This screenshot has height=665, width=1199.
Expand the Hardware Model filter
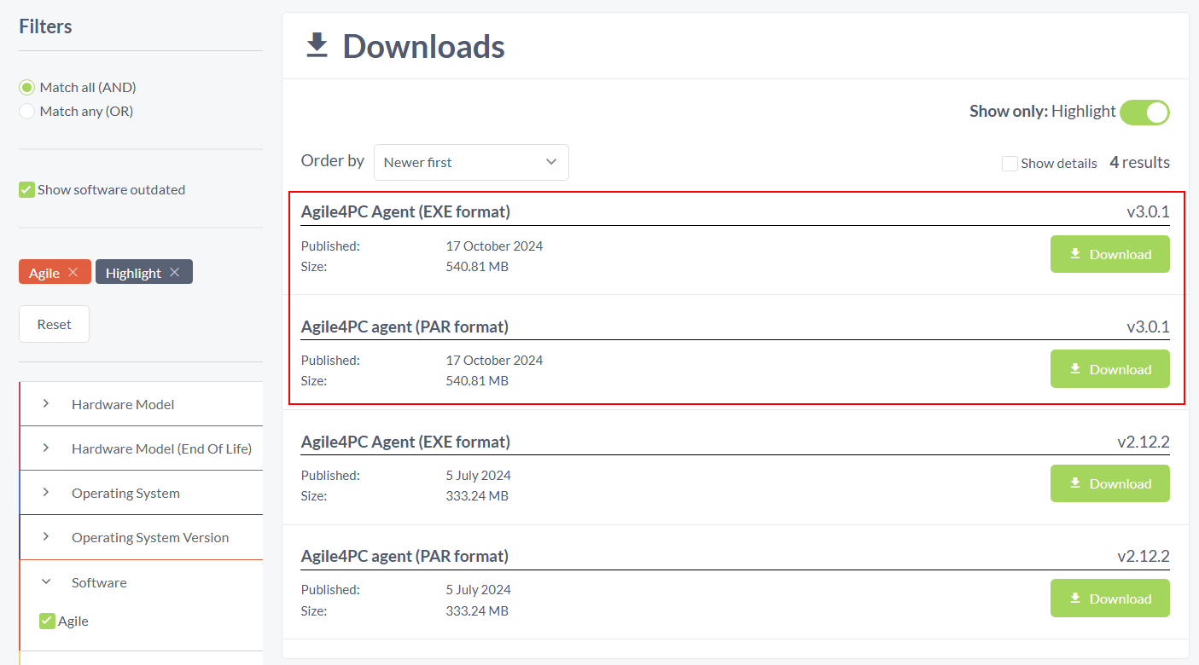point(142,404)
